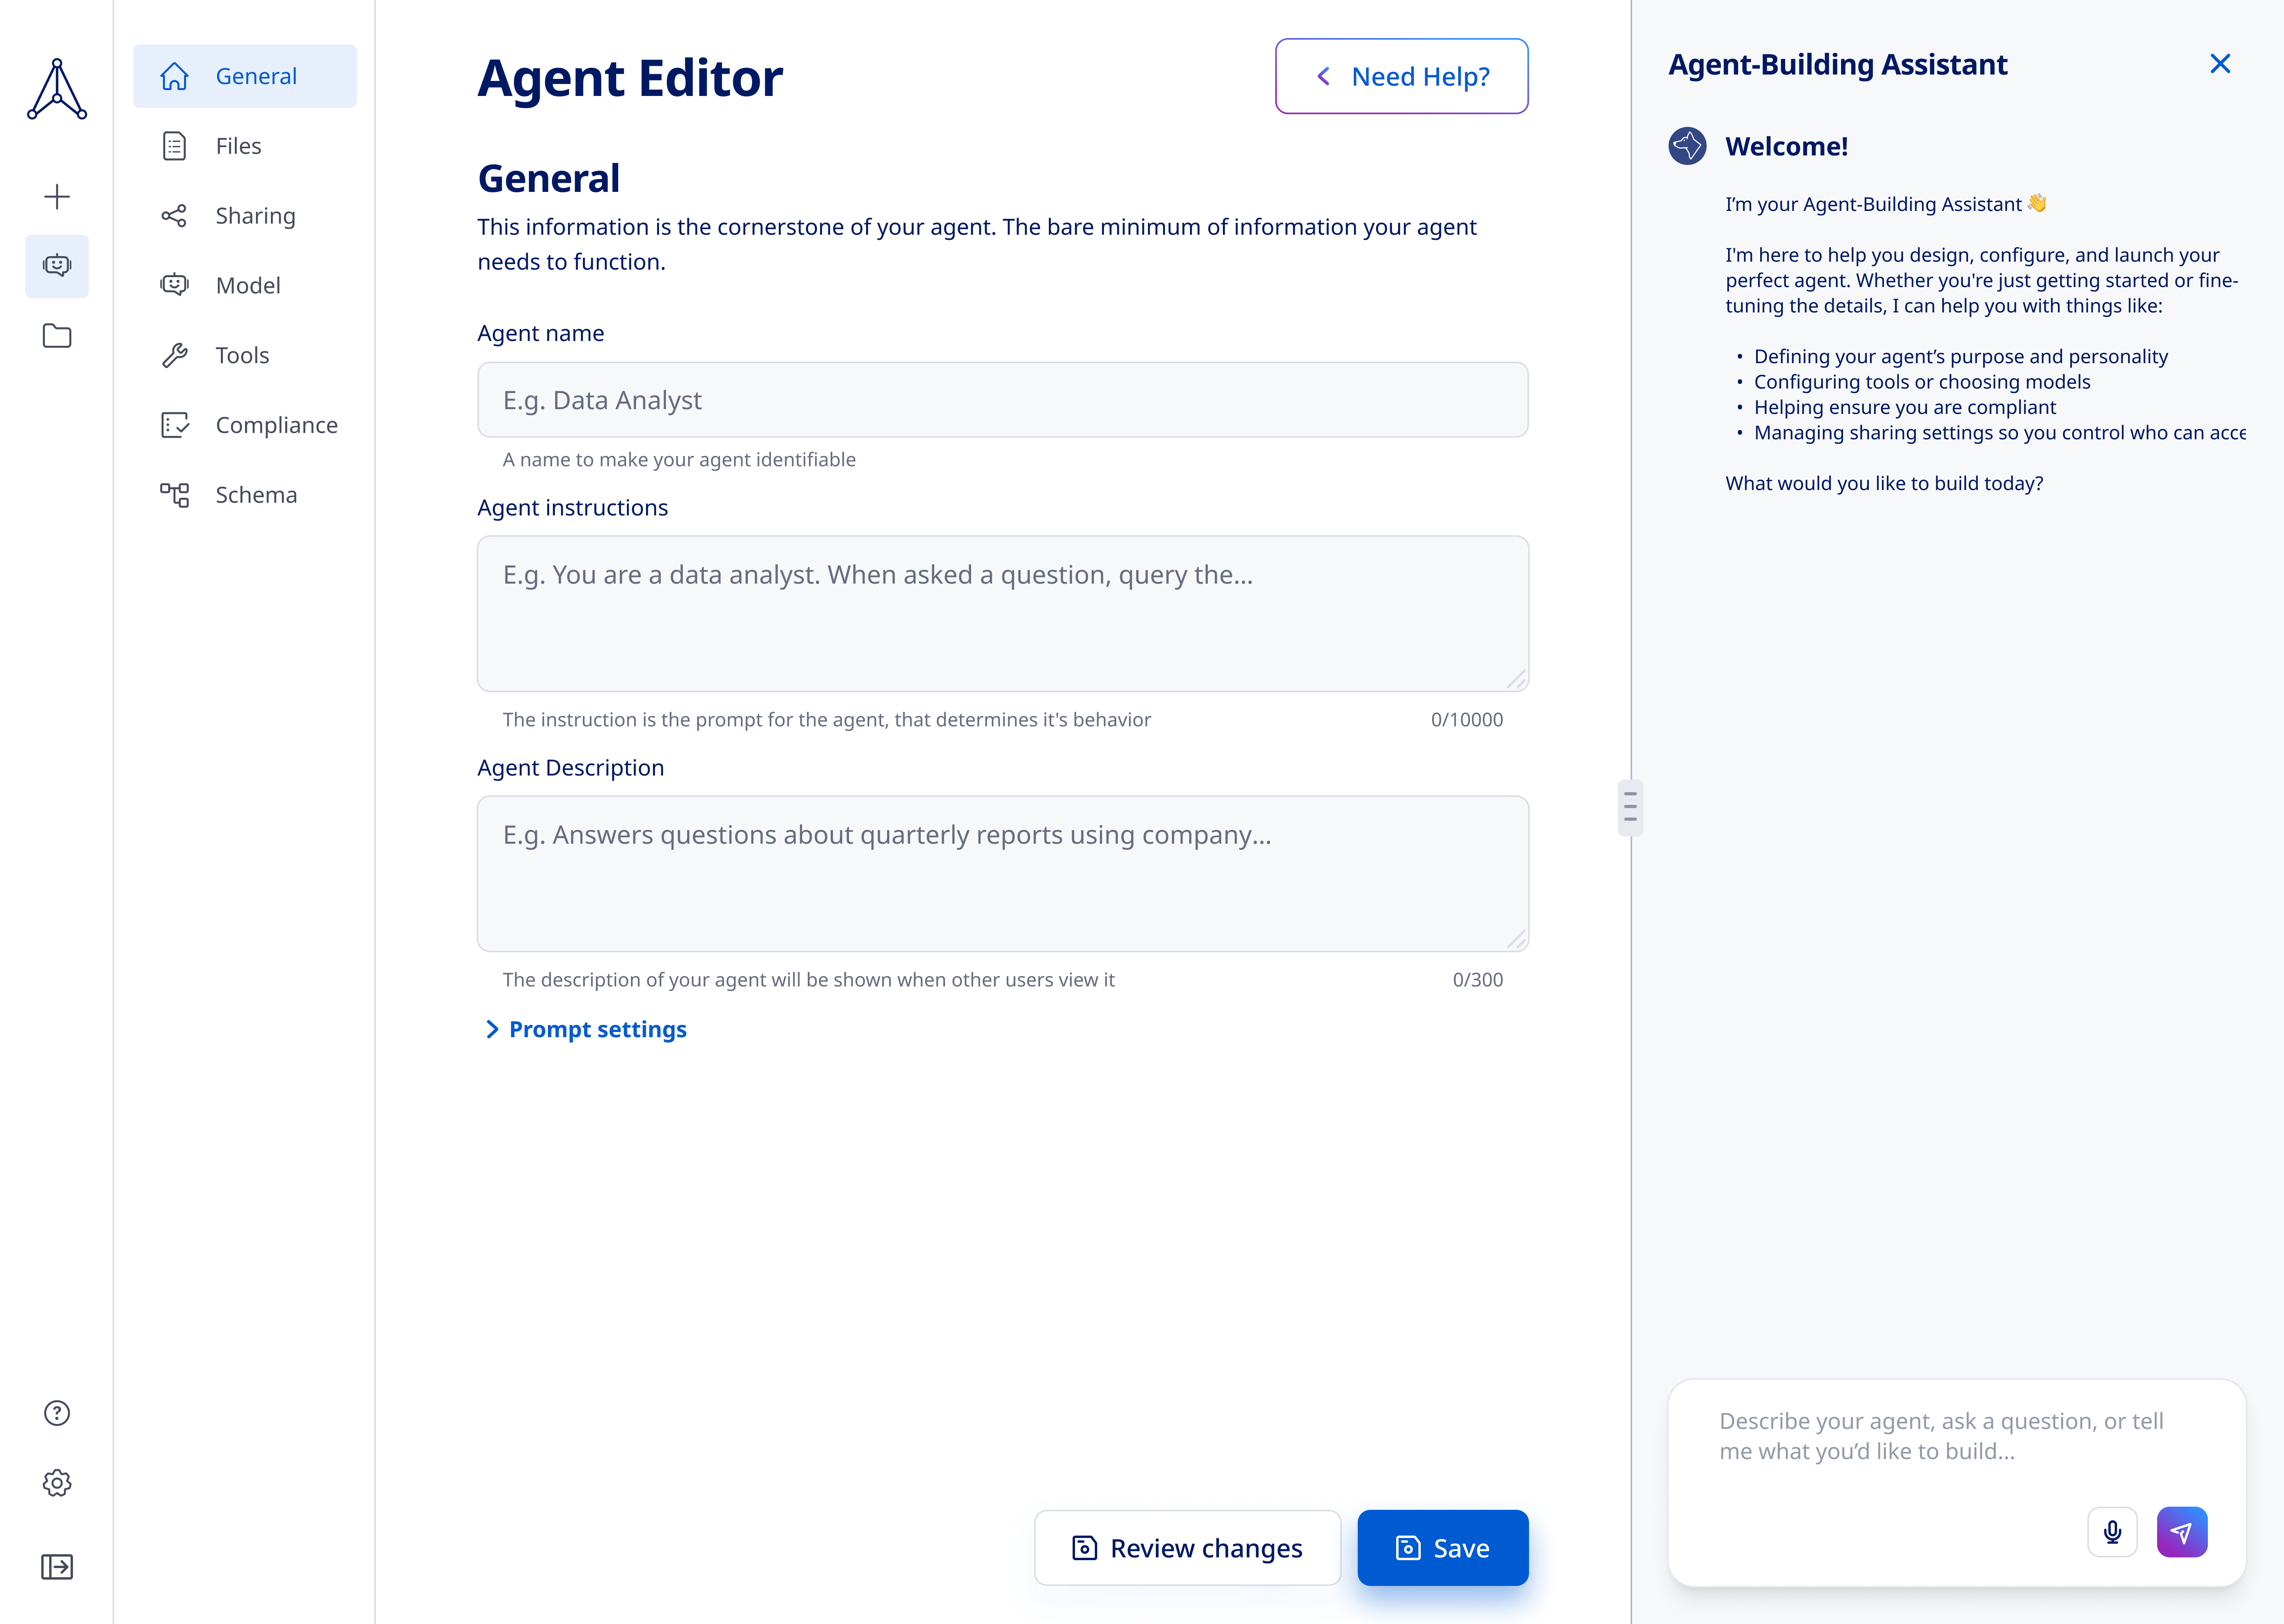
Task: Click the Agent Editor heading
Action: [x=630, y=78]
